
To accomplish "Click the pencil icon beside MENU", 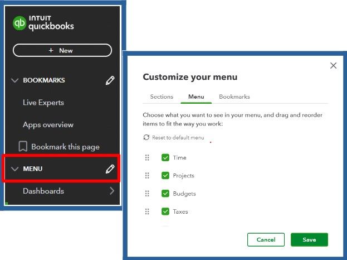I will (x=110, y=169).
